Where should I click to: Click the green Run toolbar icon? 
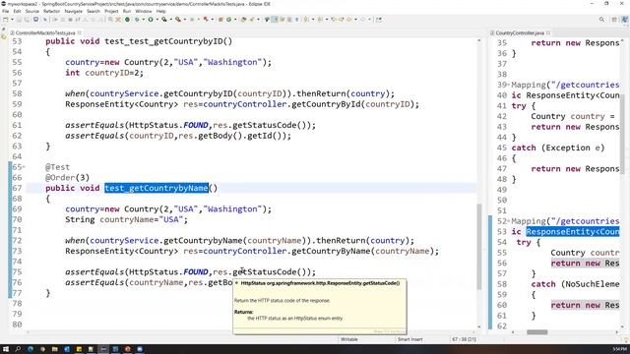pos(151,20)
